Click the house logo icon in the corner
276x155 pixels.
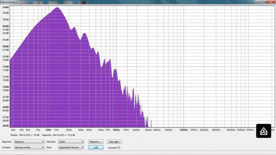264,131
